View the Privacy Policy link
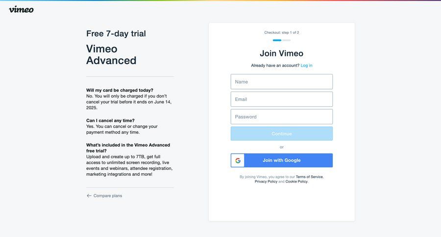Viewport: 441px width, 237px height. tap(266, 182)
